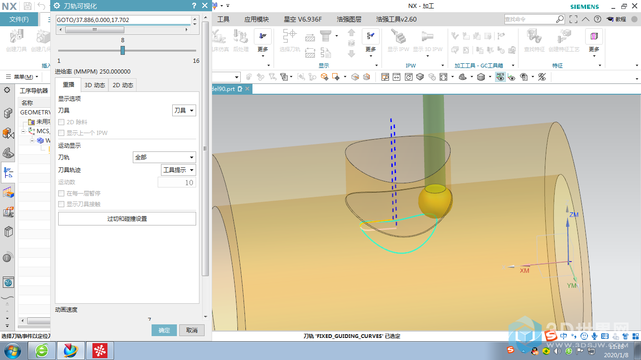Image resolution: width=641 pixels, height=360 pixels.
Task: Adjust the path position slider handle
Action: pyautogui.click(x=122, y=50)
